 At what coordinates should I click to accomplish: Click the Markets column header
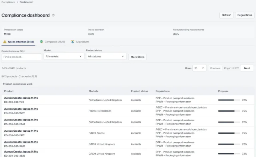93,91
